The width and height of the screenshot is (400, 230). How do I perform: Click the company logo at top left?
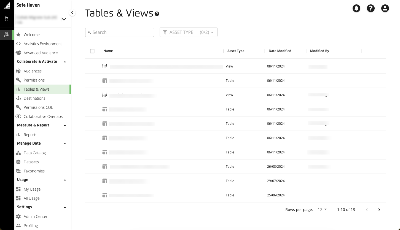pos(7,5)
